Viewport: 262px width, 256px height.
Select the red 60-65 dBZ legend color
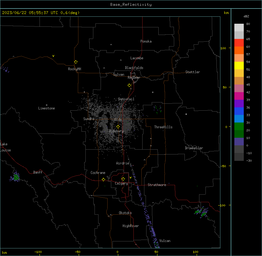(239, 43)
